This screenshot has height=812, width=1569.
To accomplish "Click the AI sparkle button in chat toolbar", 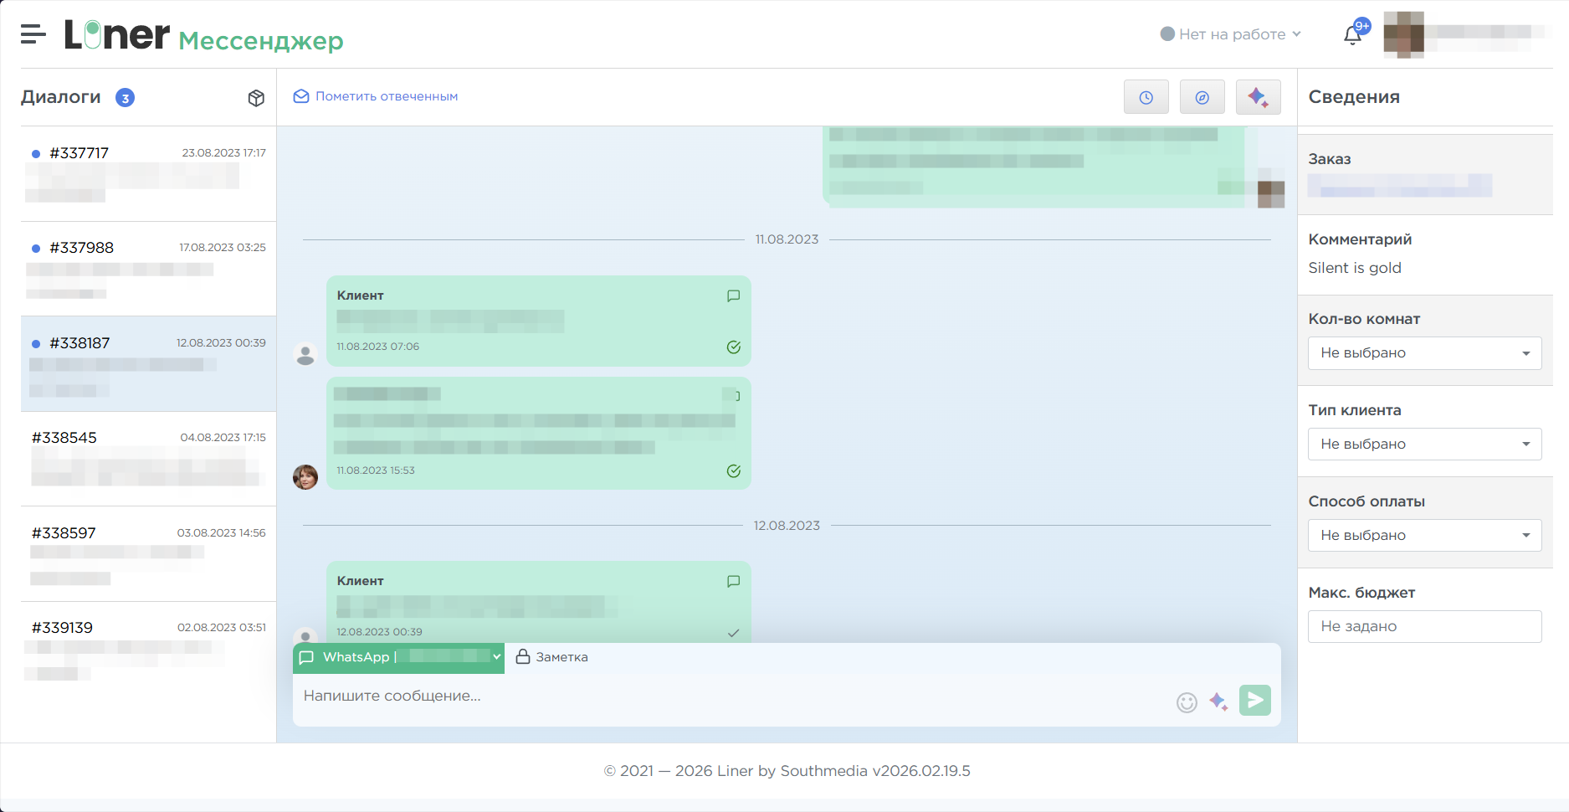I will [x=1258, y=97].
